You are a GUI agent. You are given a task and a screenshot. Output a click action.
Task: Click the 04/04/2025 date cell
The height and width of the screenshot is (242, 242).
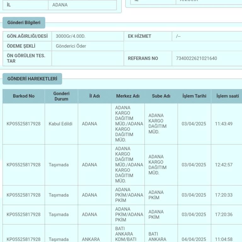coord(194,239)
